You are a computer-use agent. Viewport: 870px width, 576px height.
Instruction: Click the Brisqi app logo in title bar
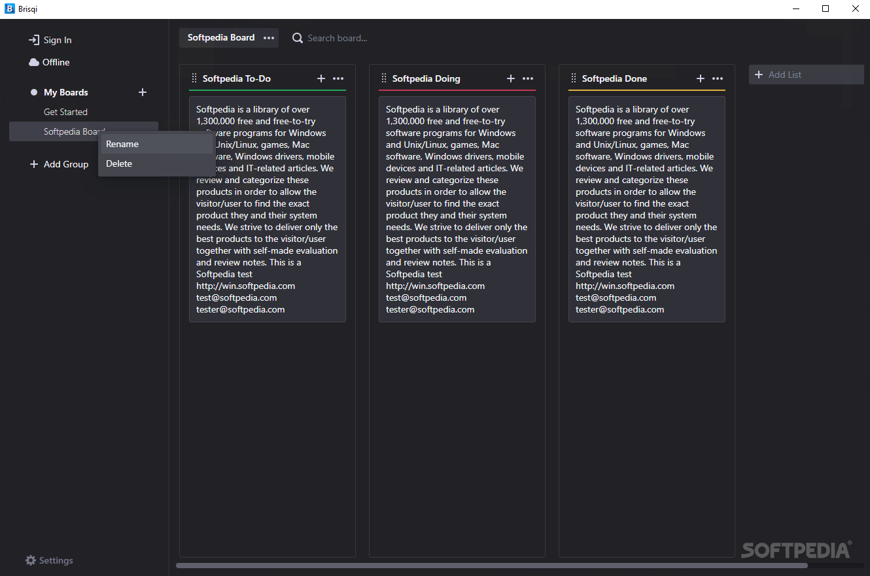[10, 9]
